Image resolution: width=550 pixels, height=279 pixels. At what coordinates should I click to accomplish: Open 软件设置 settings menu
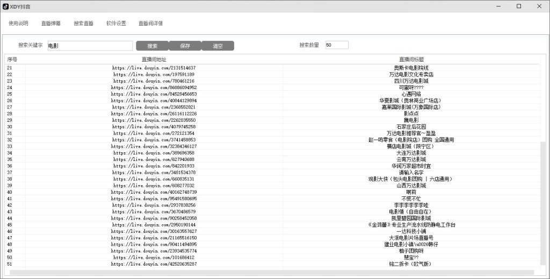(x=116, y=24)
